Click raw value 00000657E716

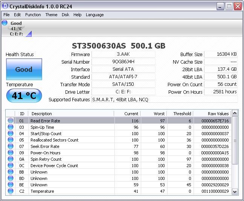(215, 121)
